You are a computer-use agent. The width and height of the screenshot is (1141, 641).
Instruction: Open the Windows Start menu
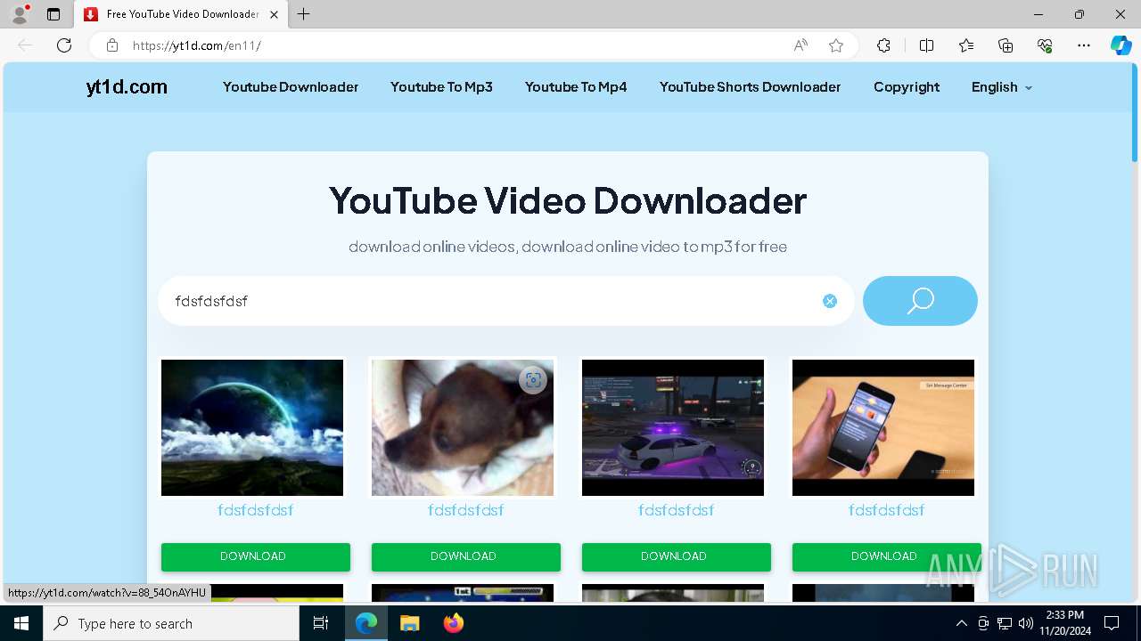21,623
